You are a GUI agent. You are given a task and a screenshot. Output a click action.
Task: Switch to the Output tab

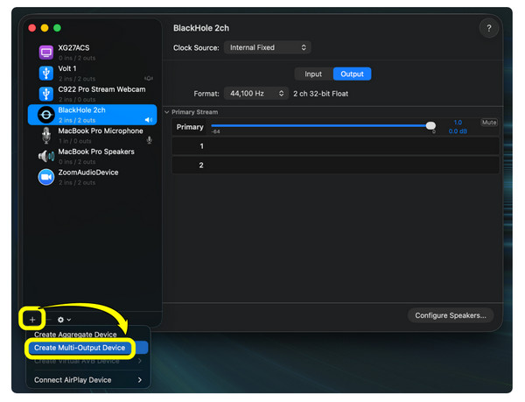click(352, 74)
